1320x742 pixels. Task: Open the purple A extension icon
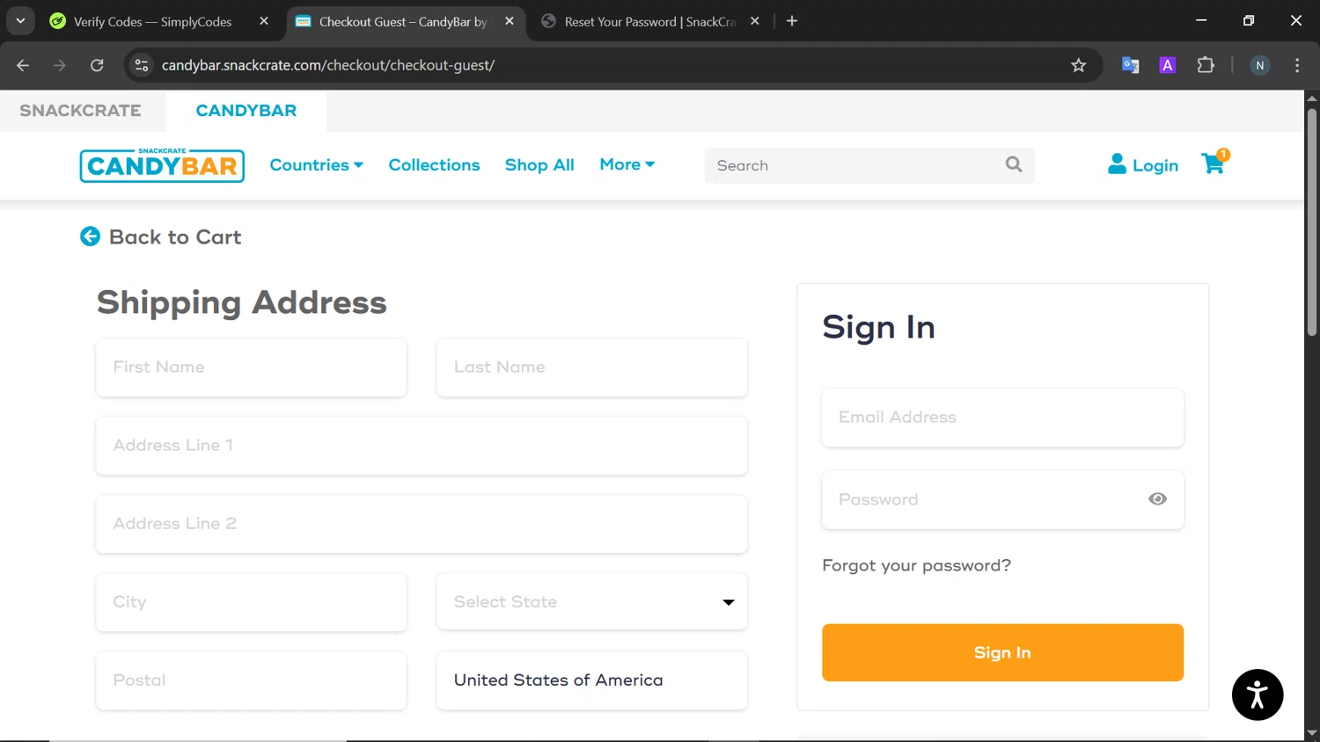tap(1168, 65)
